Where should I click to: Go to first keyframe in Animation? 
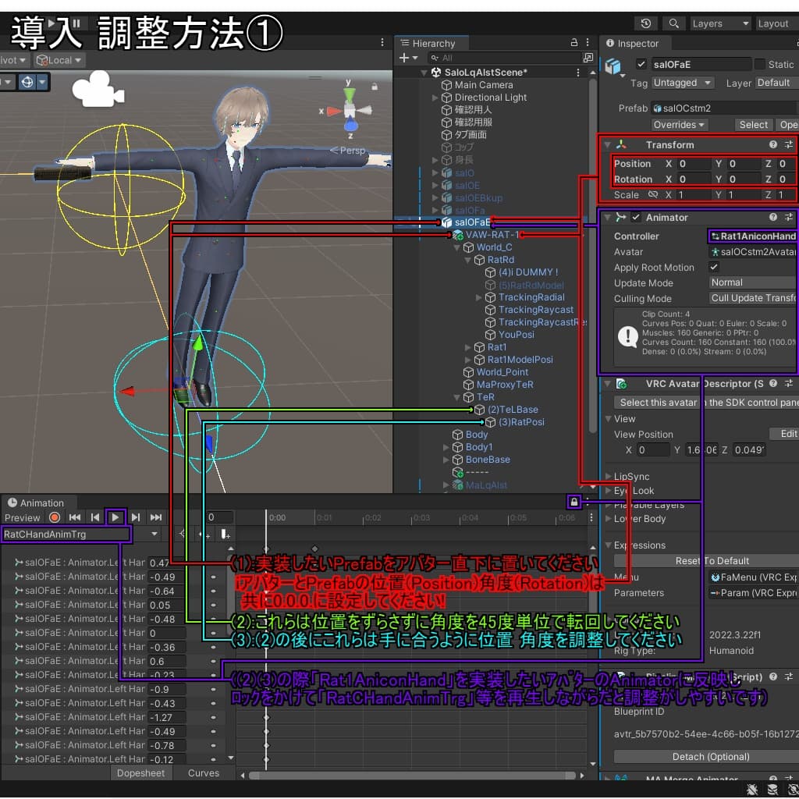(x=75, y=517)
